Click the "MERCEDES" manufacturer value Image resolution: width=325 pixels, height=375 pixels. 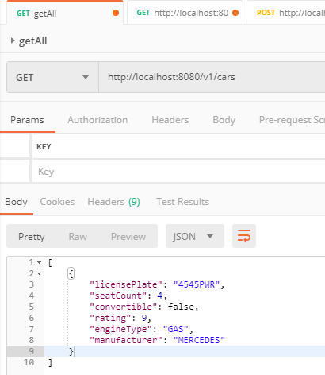coord(199,340)
